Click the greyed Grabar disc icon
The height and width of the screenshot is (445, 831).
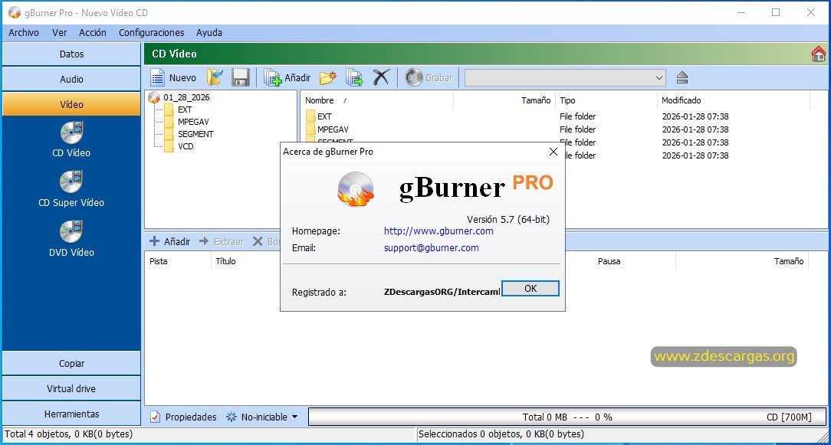pyautogui.click(x=414, y=77)
